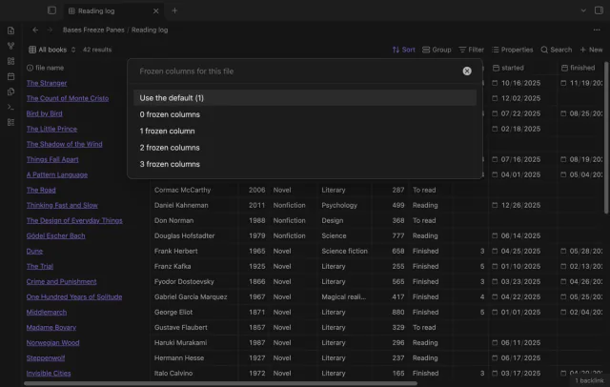Open the graph view sidebar icon
This screenshot has height=387, width=610.
pos(10,46)
